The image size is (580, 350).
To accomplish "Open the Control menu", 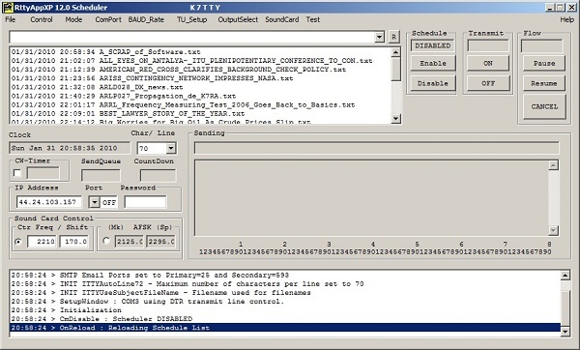I will pyautogui.click(x=41, y=19).
